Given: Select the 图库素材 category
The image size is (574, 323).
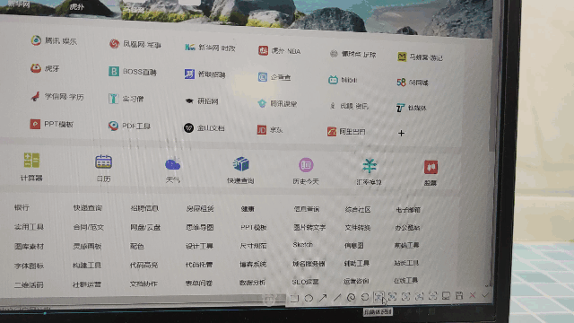Looking at the screenshot, I should (x=29, y=246).
